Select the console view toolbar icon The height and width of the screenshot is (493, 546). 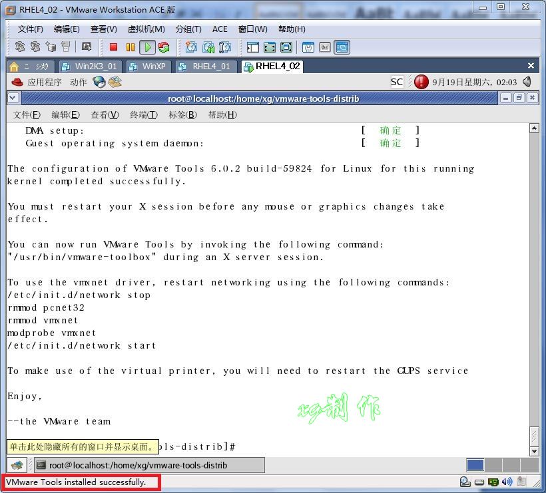342,47
